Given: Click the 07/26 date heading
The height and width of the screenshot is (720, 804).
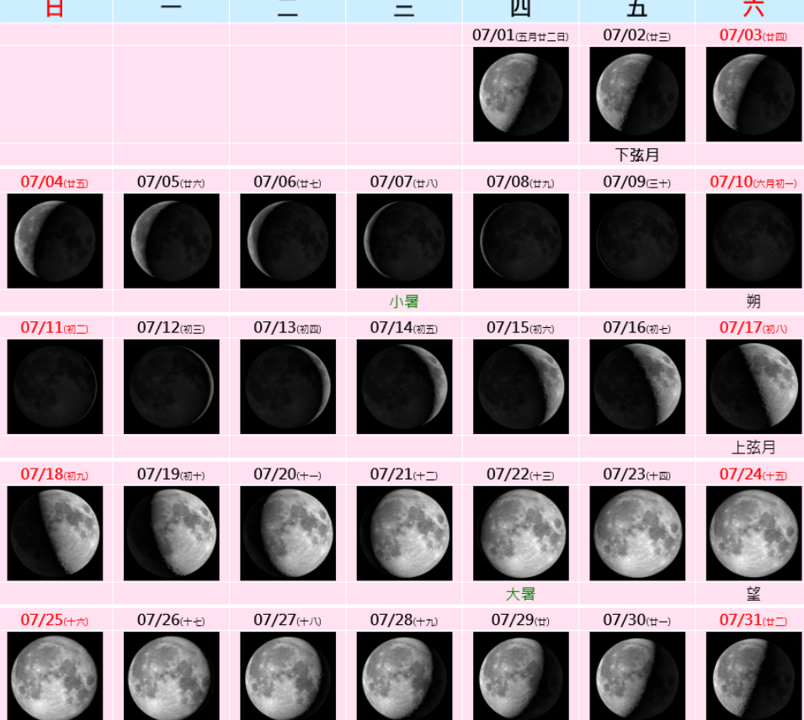Looking at the screenshot, I should 171,620.
